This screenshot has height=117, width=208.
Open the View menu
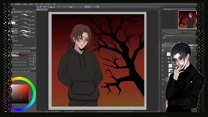pyautogui.click(x=36, y=4)
